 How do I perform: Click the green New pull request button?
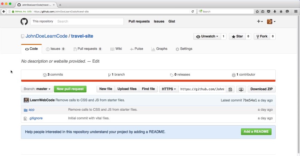coord(70,89)
